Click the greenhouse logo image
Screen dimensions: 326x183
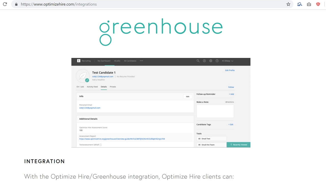click(x=161, y=32)
